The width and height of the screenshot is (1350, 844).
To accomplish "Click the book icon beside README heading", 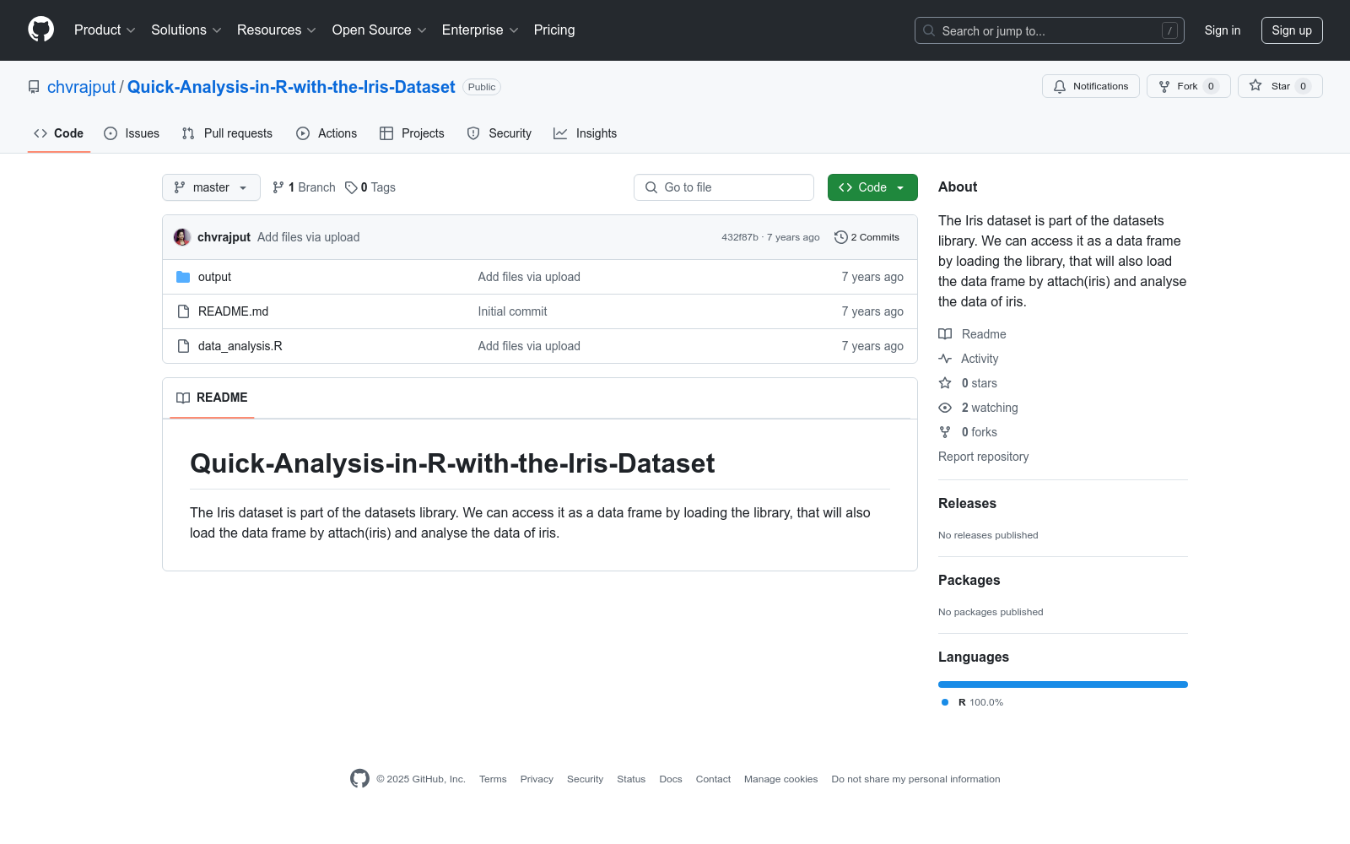I will pyautogui.click(x=183, y=398).
